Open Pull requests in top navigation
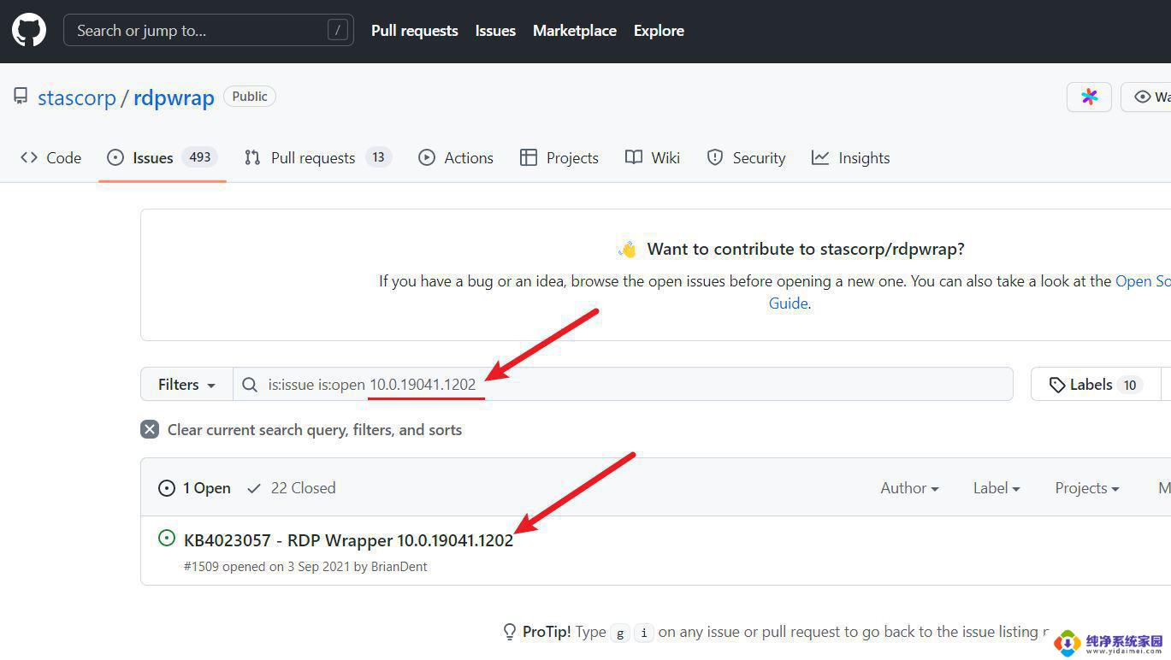This screenshot has height=660, width=1171. point(415,31)
